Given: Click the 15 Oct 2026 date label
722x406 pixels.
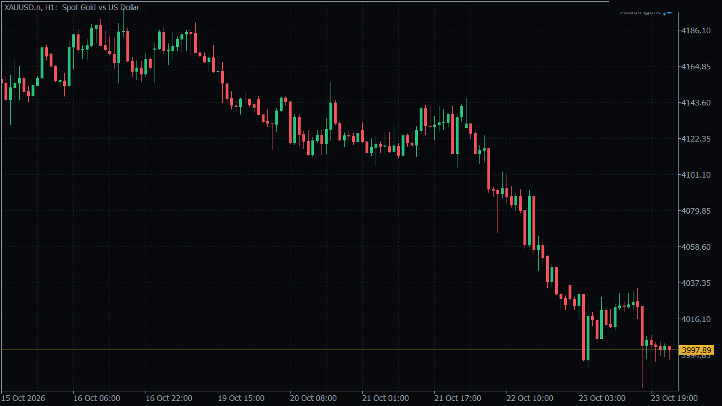Looking at the screenshot, I should click(24, 398).
